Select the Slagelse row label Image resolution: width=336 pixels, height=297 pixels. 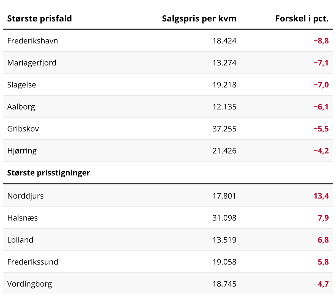(x=21, y=85)
